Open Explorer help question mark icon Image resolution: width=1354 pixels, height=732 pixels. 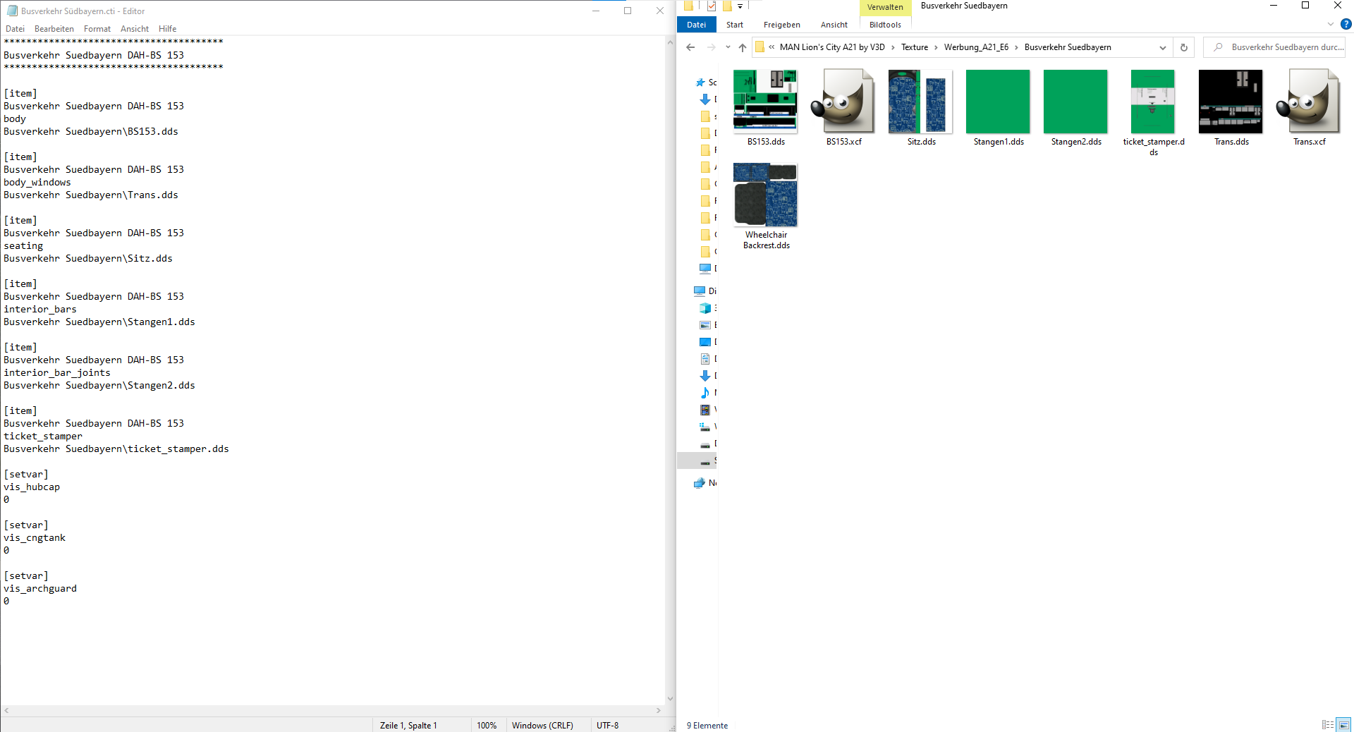point(1346,25)
